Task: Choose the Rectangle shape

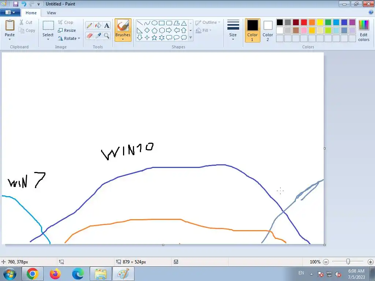Action: click(161, 23)
